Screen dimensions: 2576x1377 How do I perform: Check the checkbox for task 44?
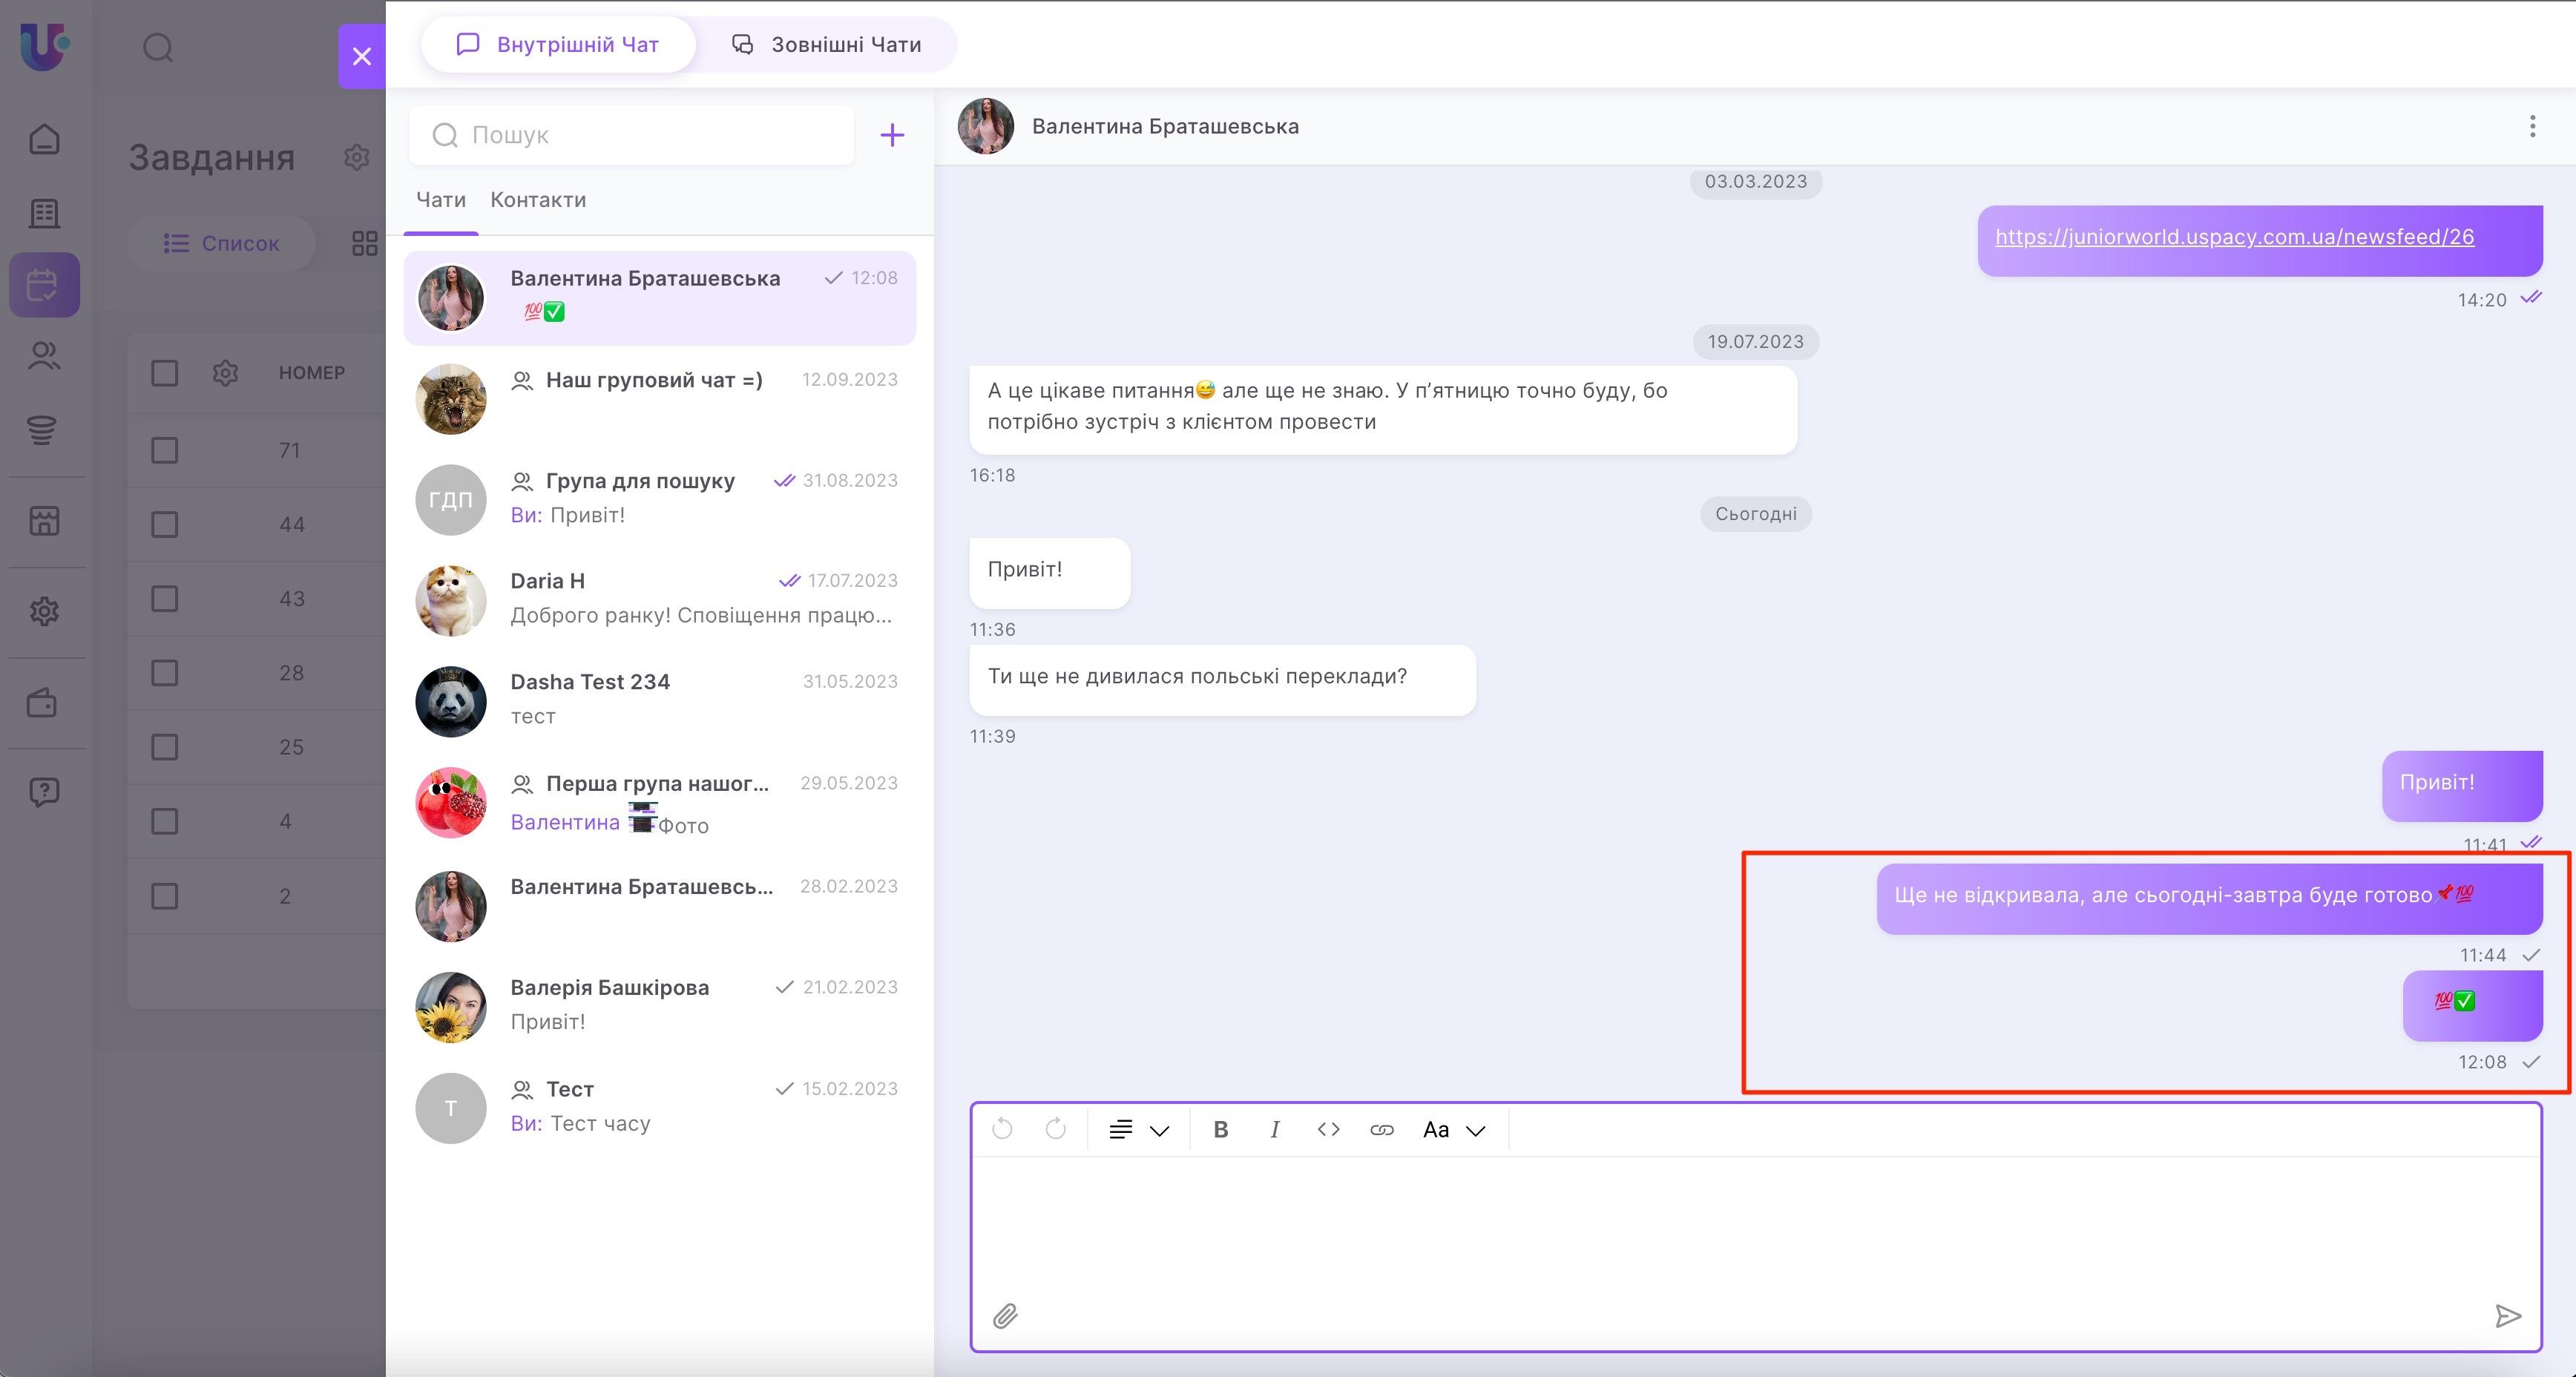pyautogui.click(x=164, y=524)
